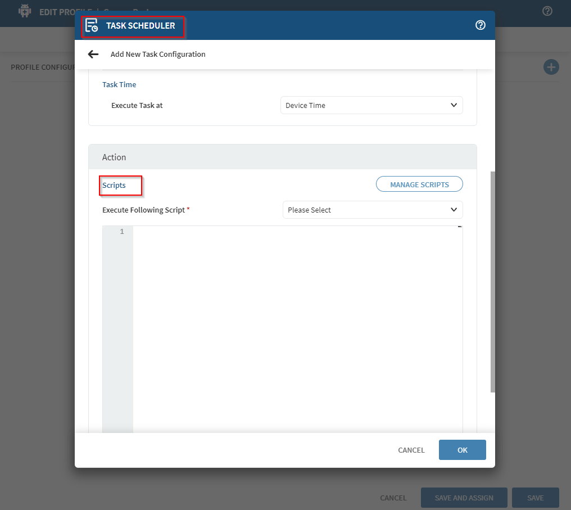Image resolution: width=571 pixels, height=510 pixels.
Task: Click the Please Select dropdown arrow
Action: point(454,210)
